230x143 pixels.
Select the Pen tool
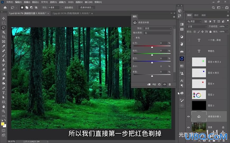pos(3,88)
